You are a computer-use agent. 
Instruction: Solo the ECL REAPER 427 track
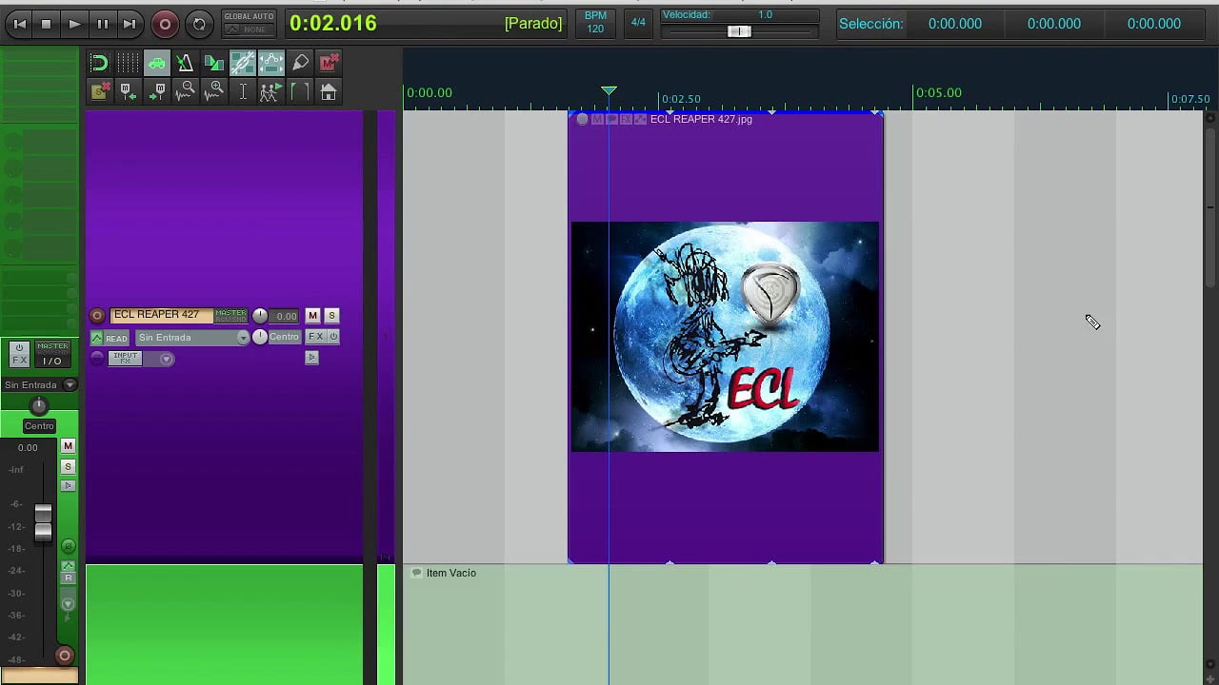coord(331,316)
